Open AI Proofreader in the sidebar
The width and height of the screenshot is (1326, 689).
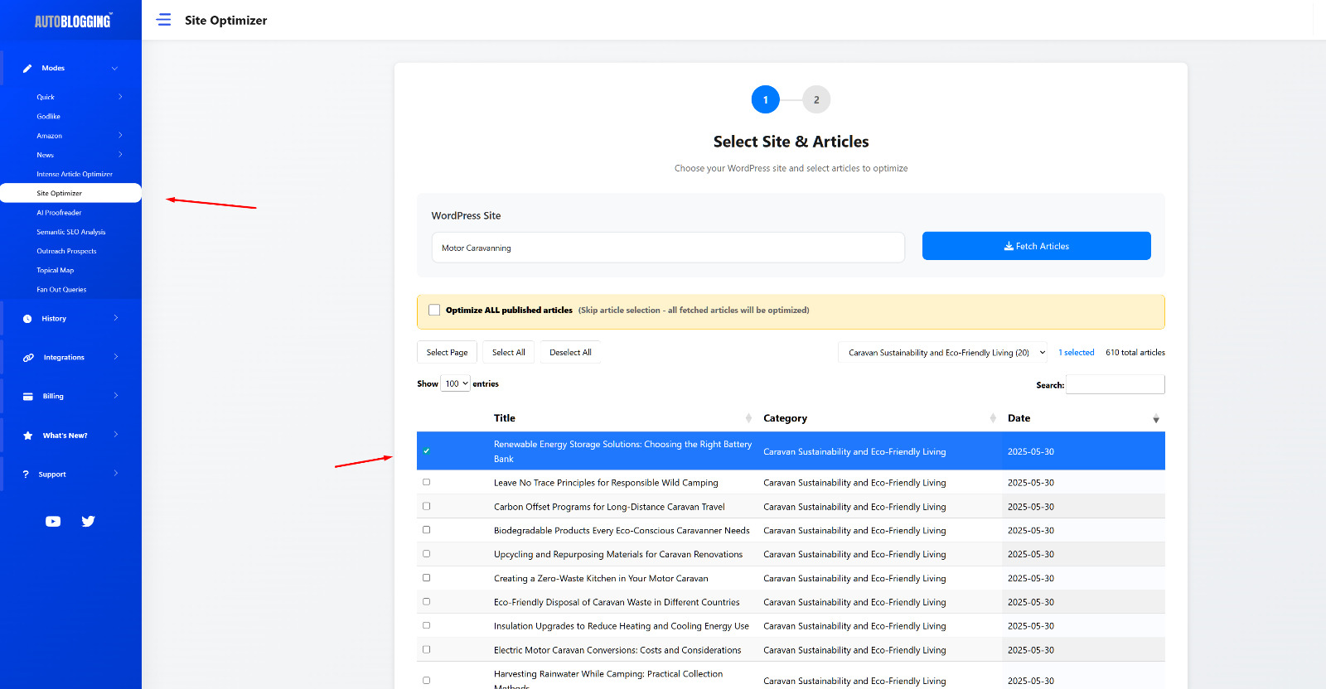(x=59, y=213)
